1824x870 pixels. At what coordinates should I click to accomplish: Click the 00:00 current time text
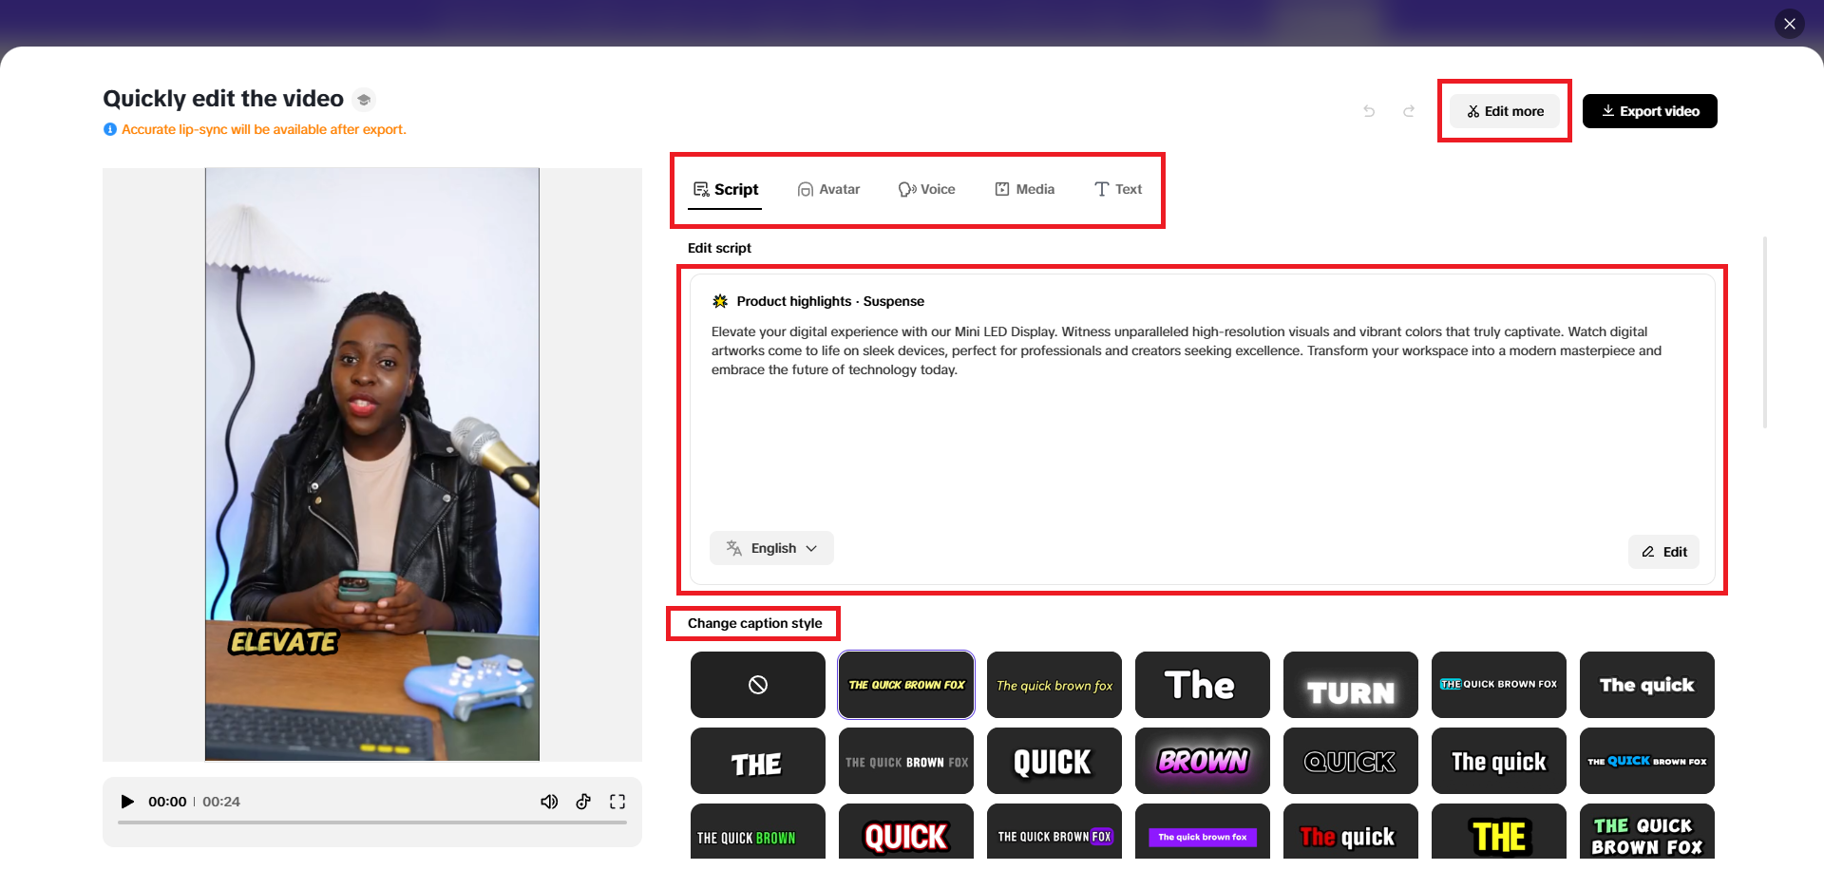click(x=167, y=802)
